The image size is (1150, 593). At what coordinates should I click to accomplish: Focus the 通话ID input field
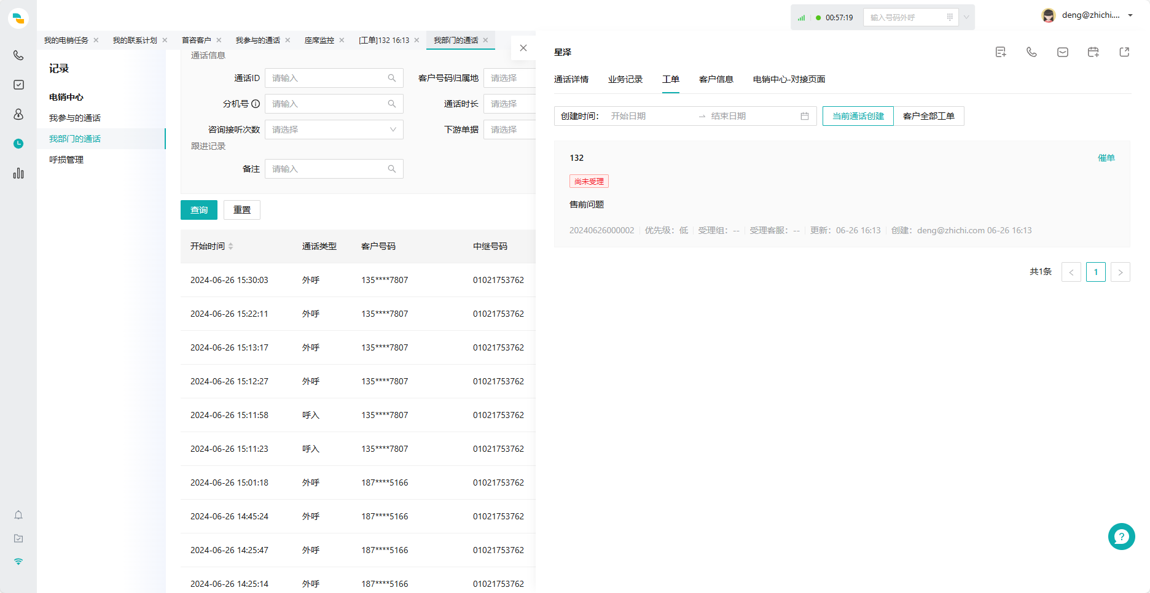(x=334, y=78)
